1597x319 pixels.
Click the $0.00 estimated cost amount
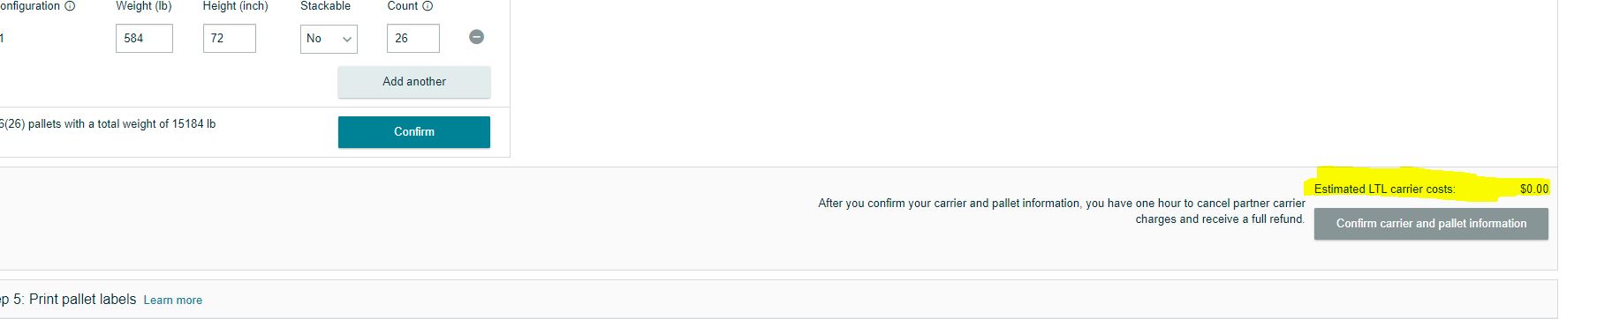pyautogui.click(x=1534, y=189)
